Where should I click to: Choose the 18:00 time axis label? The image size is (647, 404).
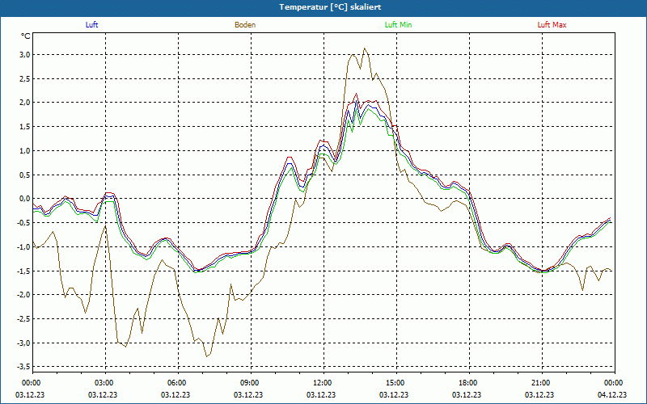coord(468,383)
